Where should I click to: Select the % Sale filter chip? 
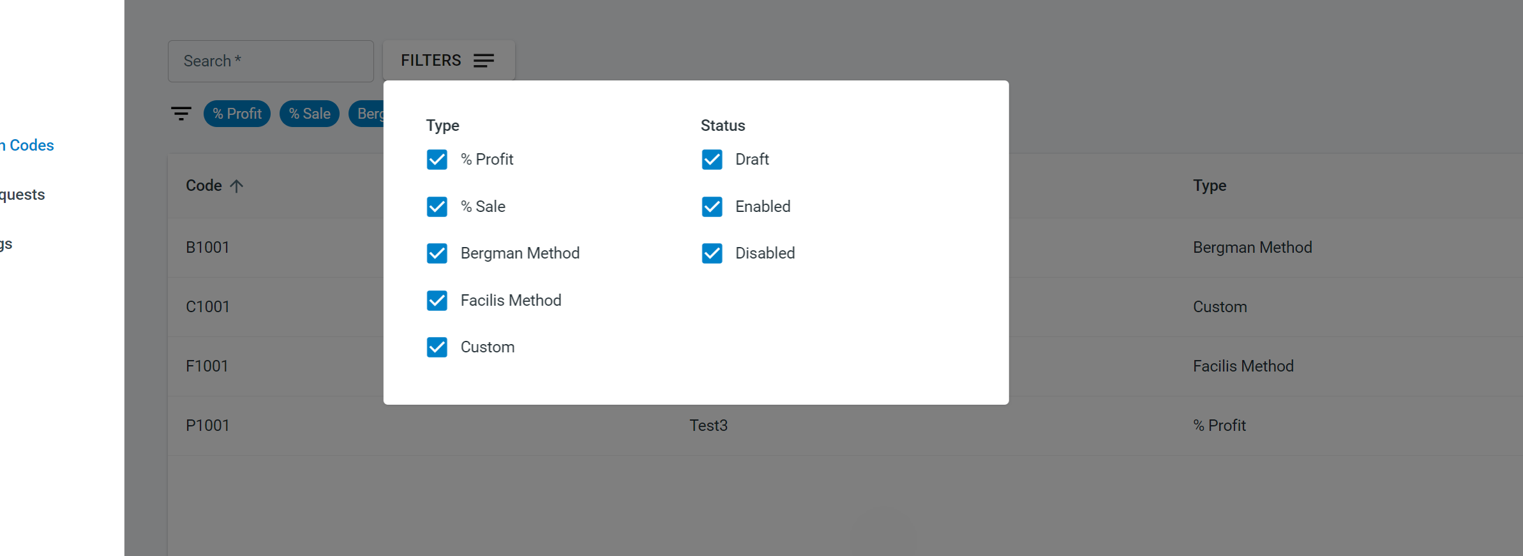(310, 114)
